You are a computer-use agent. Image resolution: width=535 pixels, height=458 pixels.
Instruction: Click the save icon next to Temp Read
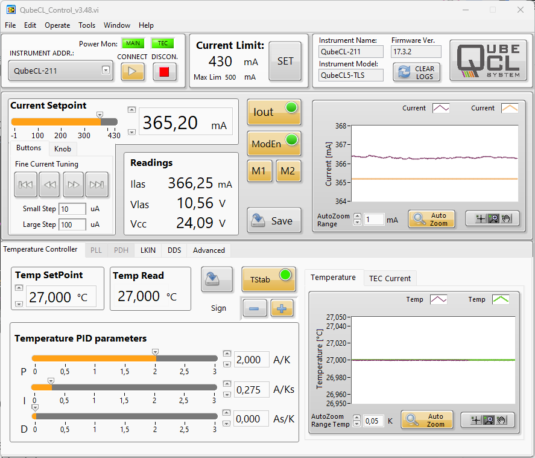point(217,279)
